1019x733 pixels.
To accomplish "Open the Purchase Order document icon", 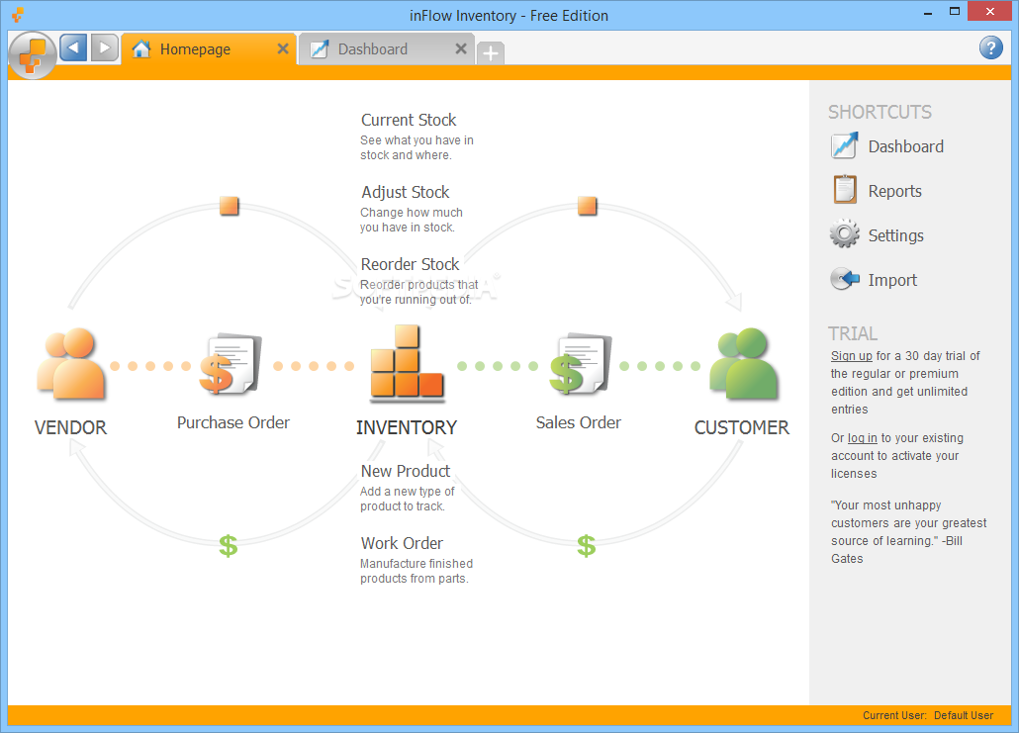I will click(231, 364).
